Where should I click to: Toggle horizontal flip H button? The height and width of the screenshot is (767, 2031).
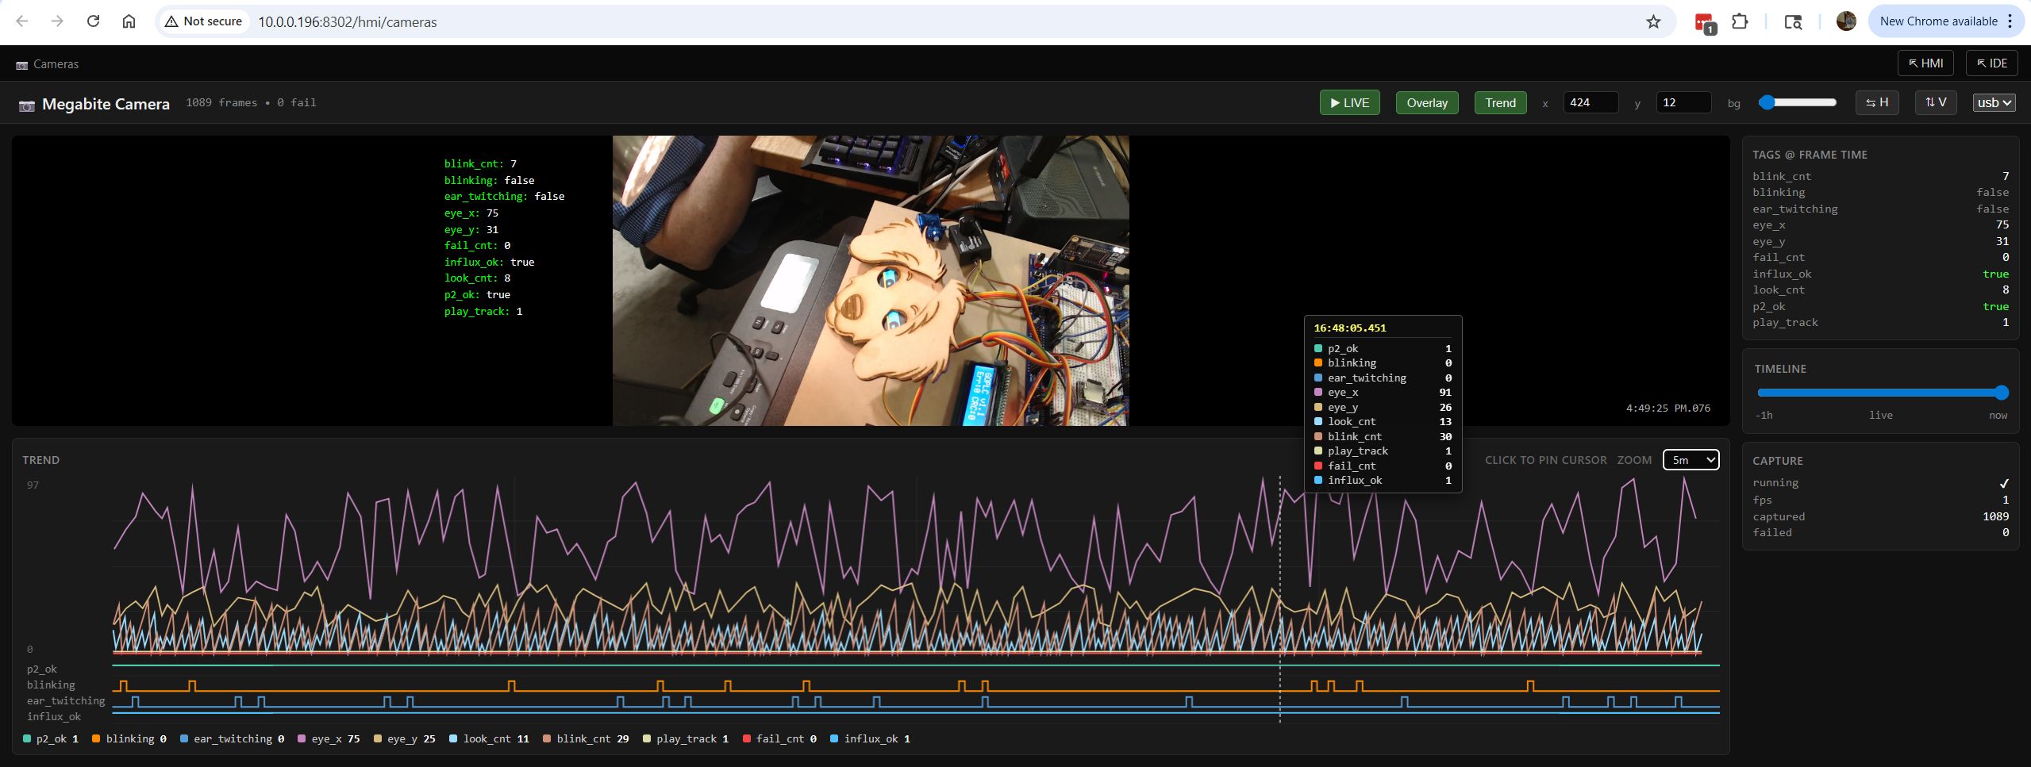pos(1876,103)
